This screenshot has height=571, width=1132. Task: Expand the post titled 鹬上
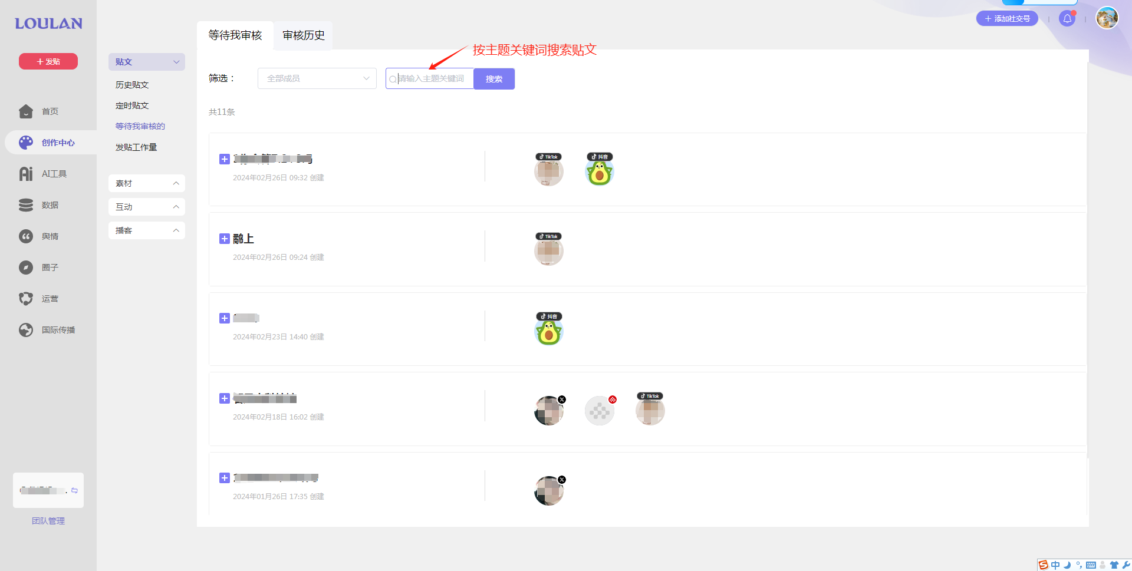pos(224,239)
